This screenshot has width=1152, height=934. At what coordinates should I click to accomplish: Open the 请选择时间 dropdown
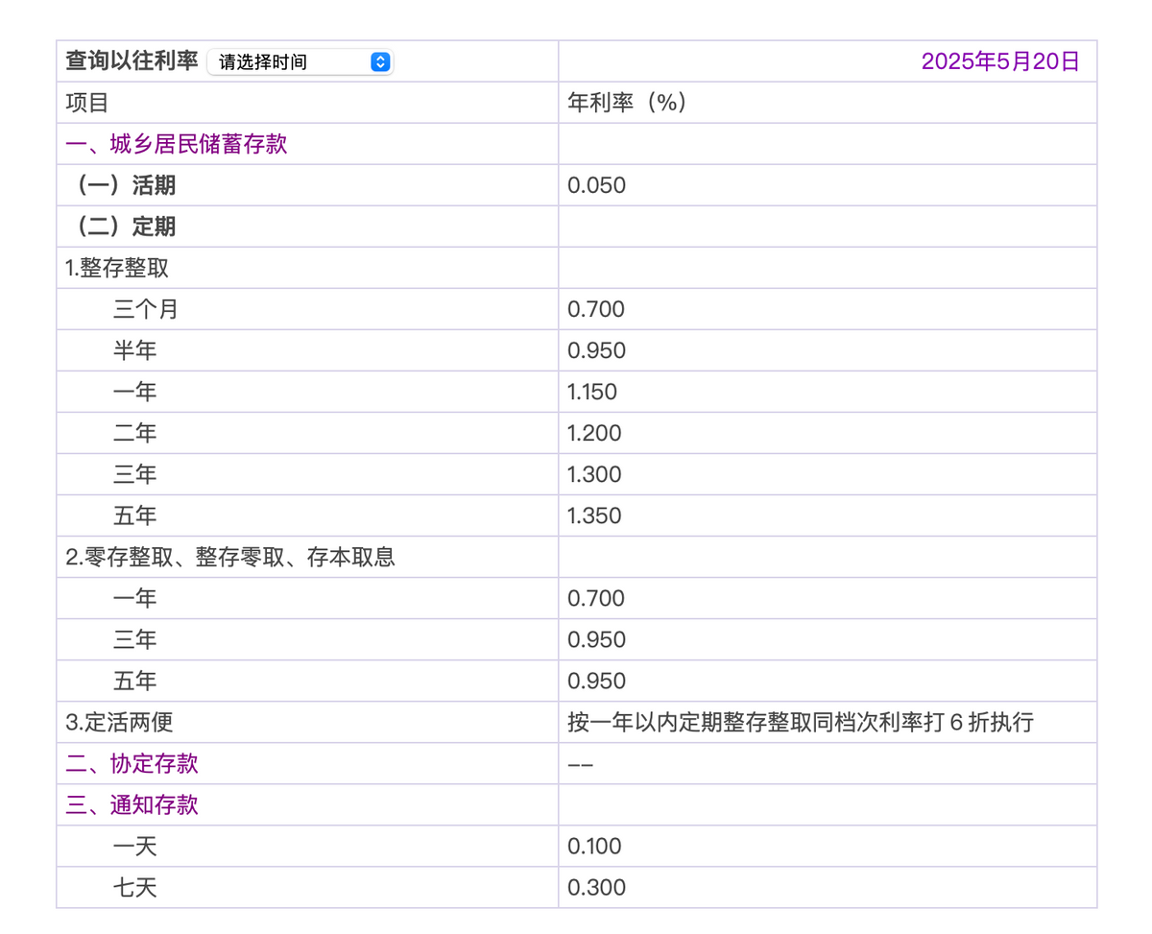pyautogui.click(x=288, y=62)
